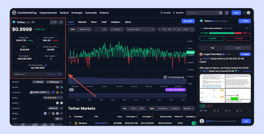Click the fourth wallet icon in Wallets row

pyautogui.click(x=57, y=113)
